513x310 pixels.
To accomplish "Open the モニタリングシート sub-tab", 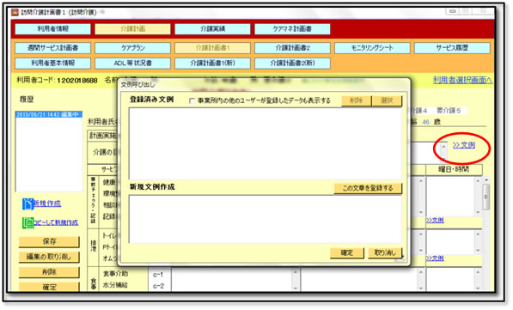I will [372, 48].
